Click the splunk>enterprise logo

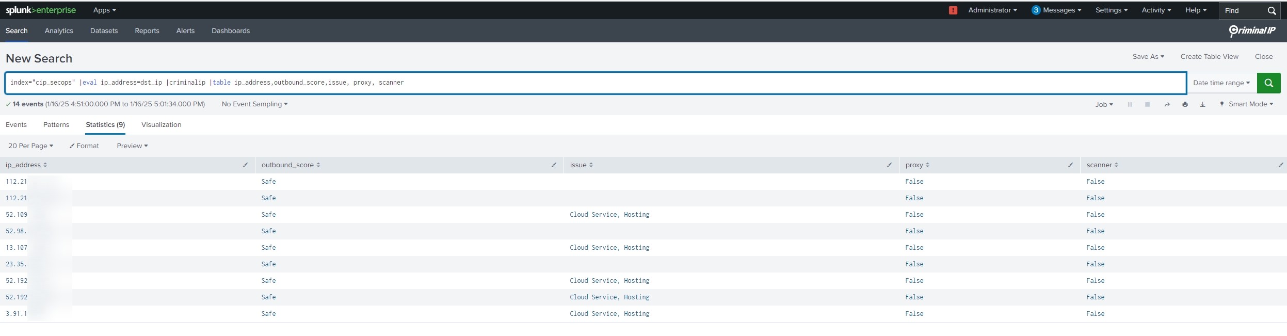click(41, 10)
